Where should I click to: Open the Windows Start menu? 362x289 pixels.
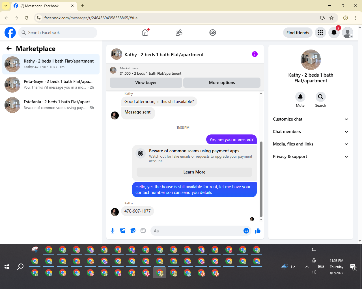[7, 267]
